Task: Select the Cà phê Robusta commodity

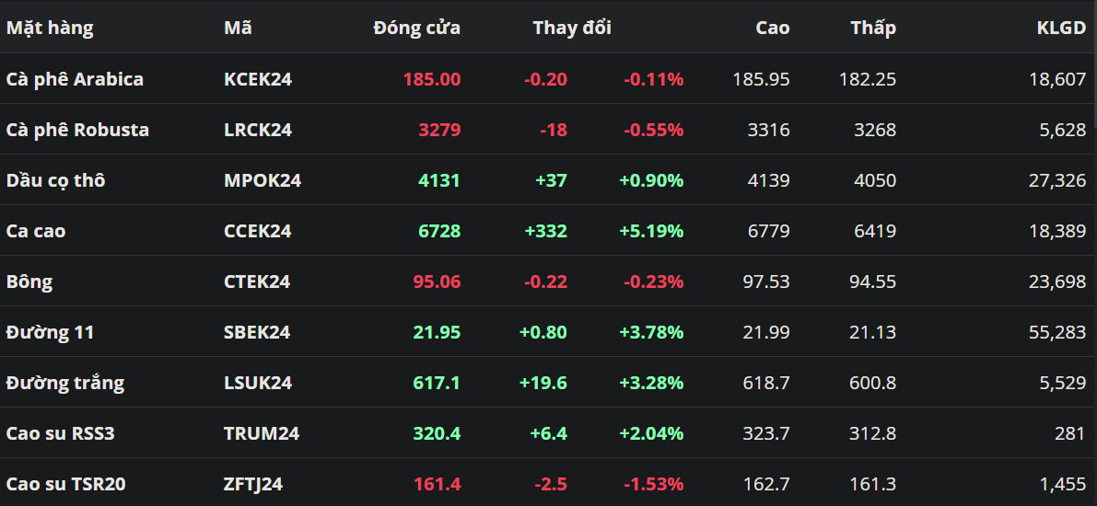Action: [77, 130]
